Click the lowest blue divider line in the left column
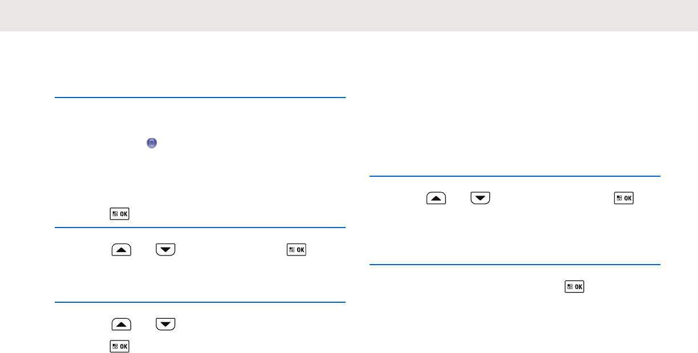Viewport: 698px width, 353px height. [x=200, y=302]
